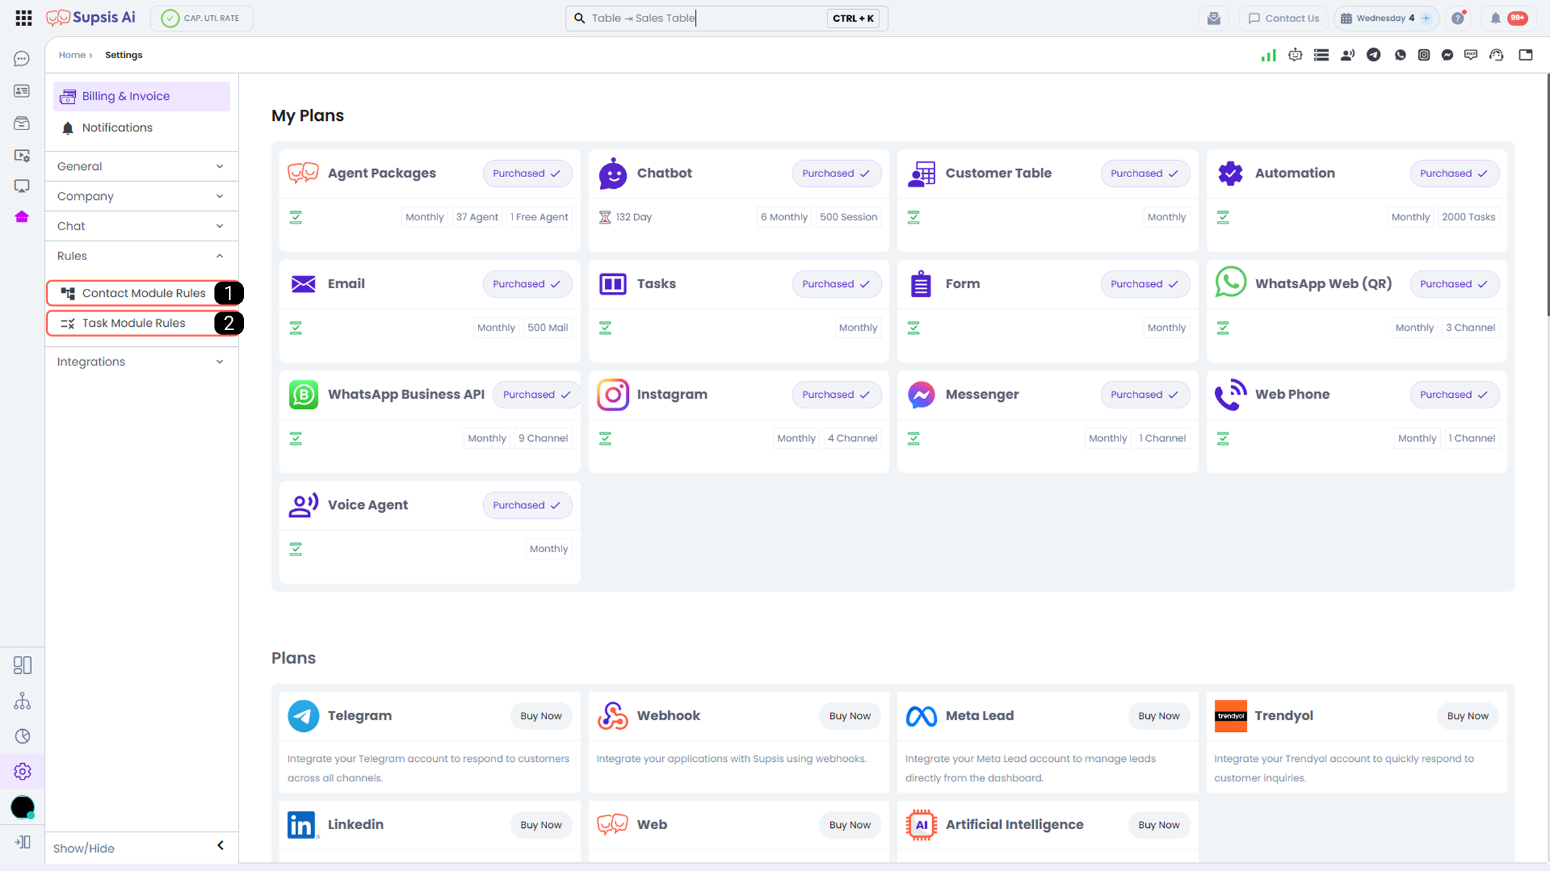The width and height of the screenshot is (1550, 871).
Task: Click the chat message icon in top toolbar
Action: coord(1471,55)
